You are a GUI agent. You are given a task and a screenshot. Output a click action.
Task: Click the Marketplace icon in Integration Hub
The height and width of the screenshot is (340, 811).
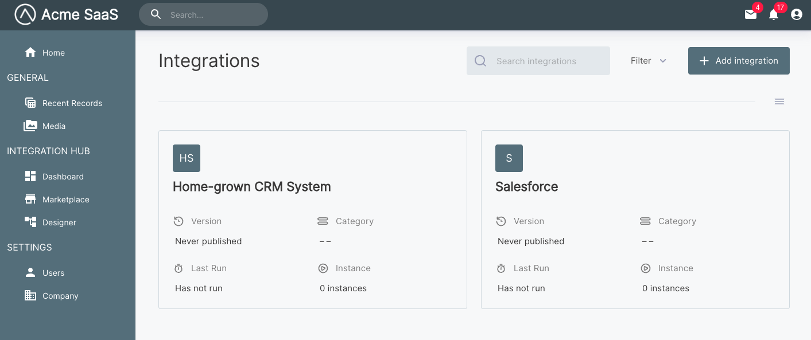pyautogui.click(x=30, y=199)
